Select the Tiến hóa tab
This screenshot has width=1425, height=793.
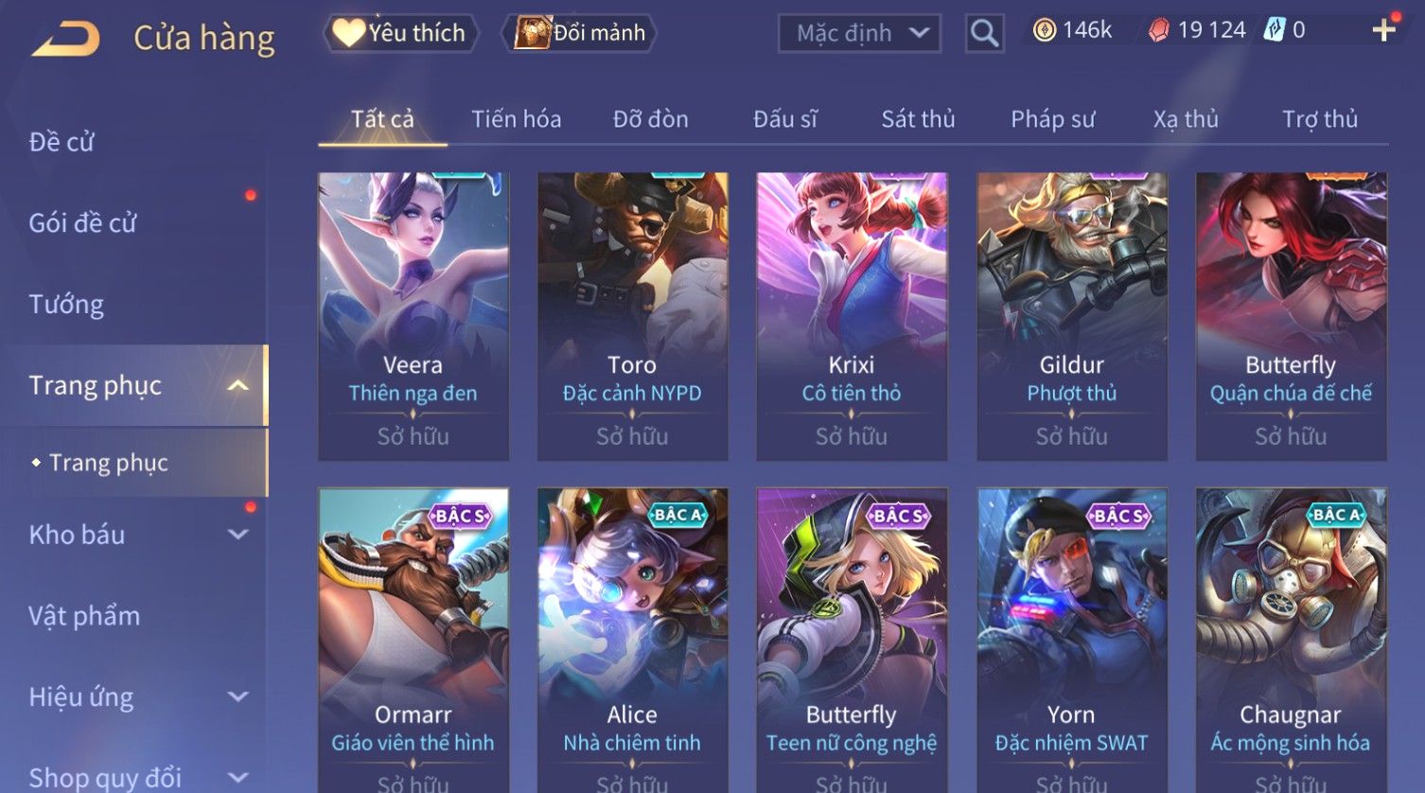tap(516, 119)
